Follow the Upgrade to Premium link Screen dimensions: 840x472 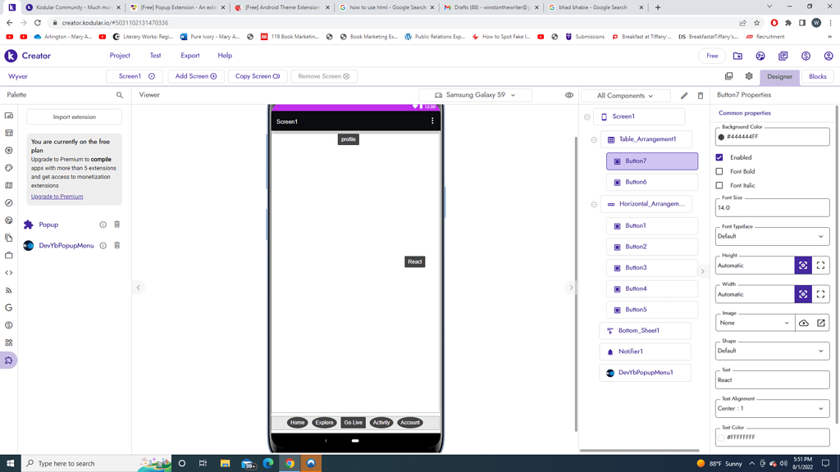[57, 197]
